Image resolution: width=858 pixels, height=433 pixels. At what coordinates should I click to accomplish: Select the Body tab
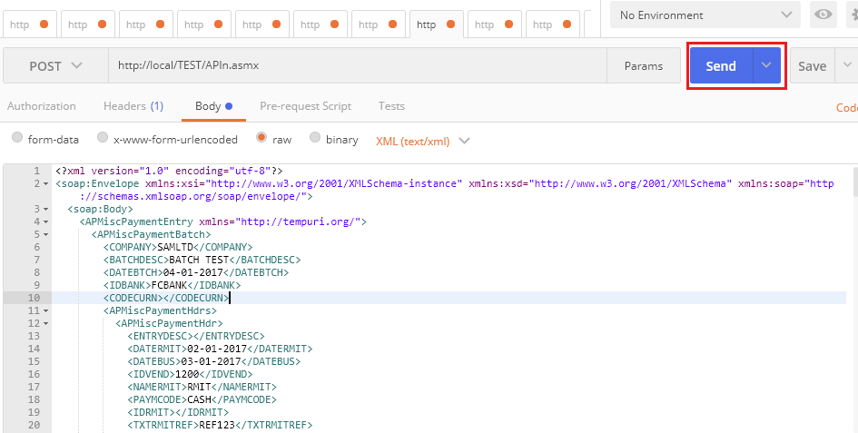click(x=214, y=106)
